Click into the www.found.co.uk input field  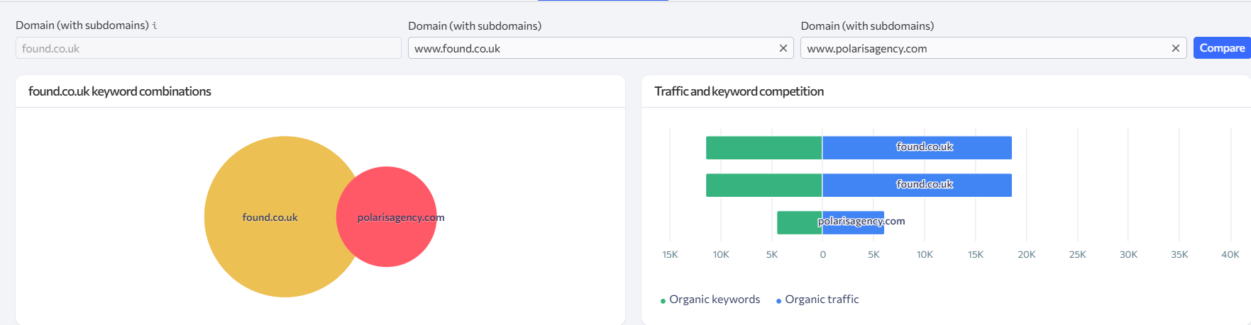coord(592,48)
